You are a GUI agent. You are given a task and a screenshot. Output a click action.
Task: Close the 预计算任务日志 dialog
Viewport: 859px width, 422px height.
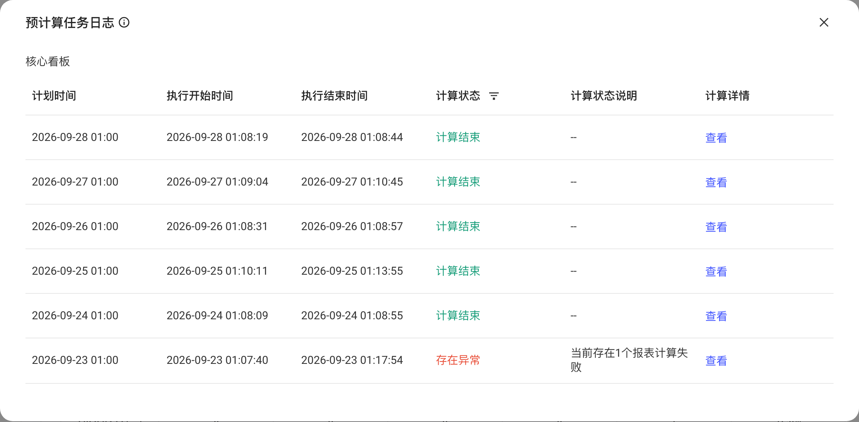[824, 22]
